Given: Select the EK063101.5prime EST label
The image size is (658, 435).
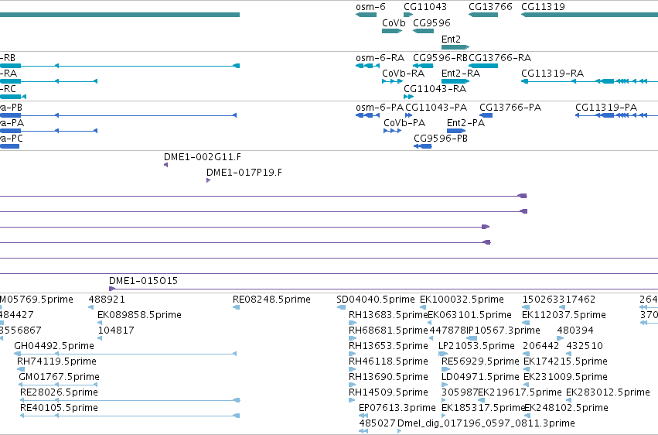Looking at the screenshot, I should pos(469,314).
